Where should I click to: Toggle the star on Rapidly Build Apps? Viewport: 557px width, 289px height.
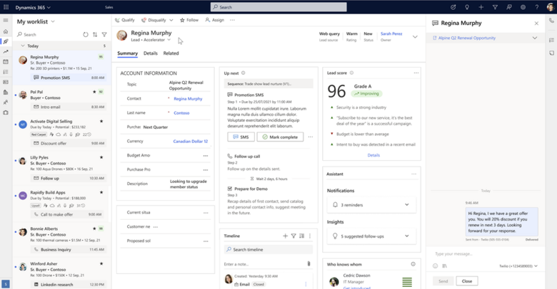pyautogui.click(x=101, y=192)
